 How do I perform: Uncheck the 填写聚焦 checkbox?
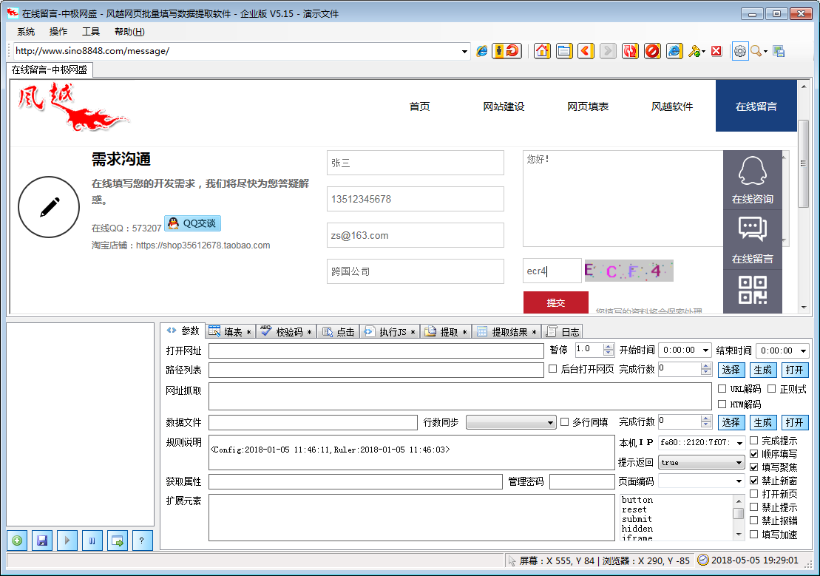(753, 467)
